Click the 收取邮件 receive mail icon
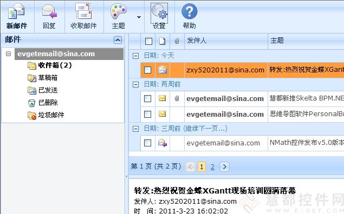 coord(83,11)
